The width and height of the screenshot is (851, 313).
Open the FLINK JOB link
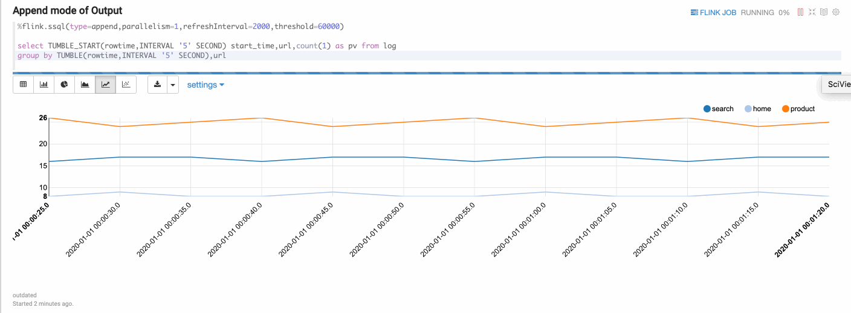click(713, 12)
